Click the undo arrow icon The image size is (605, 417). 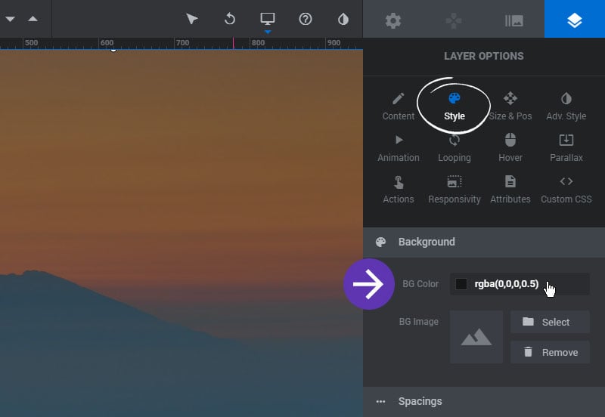point(230,19)
